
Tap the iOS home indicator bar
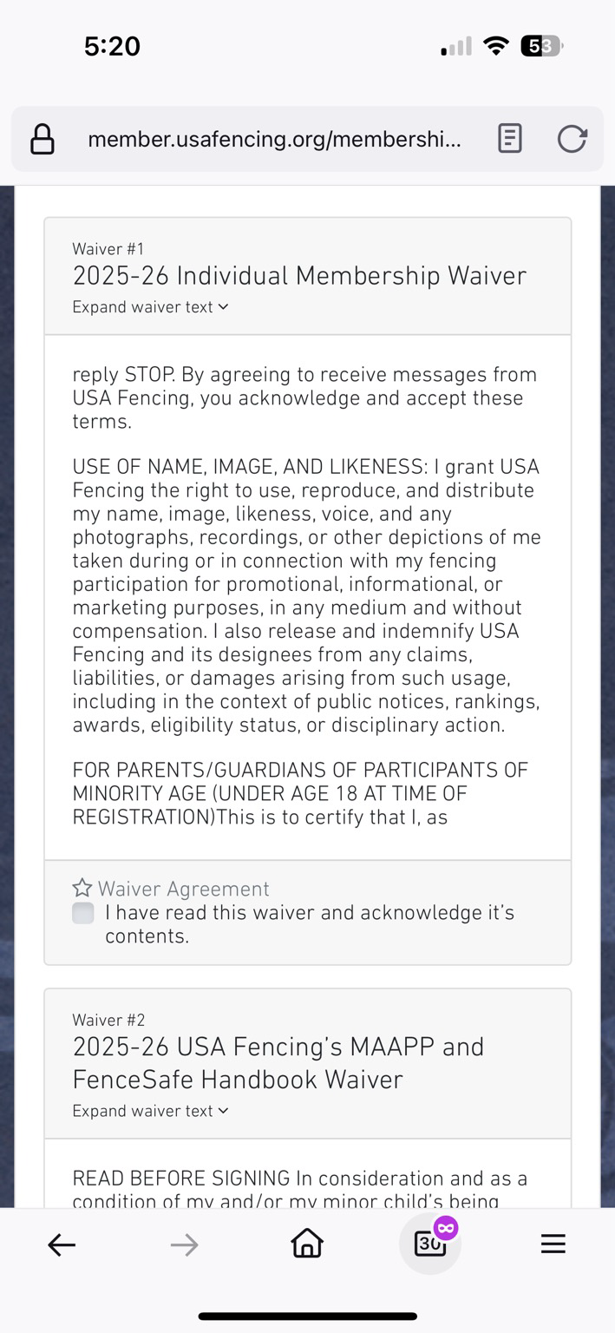307,1317
